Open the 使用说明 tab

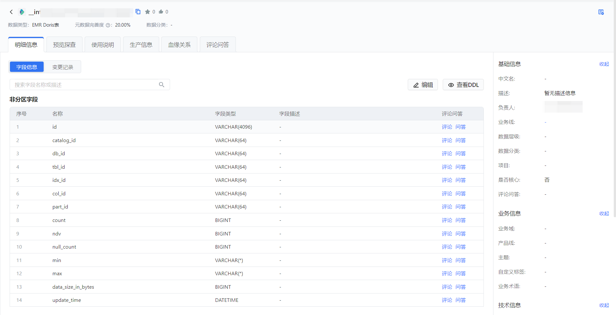coord(103,45)
